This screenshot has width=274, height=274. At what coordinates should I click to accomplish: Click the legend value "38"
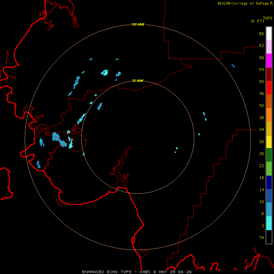tap(262, 118)
